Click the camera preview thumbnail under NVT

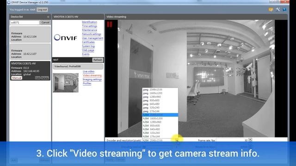66,83
